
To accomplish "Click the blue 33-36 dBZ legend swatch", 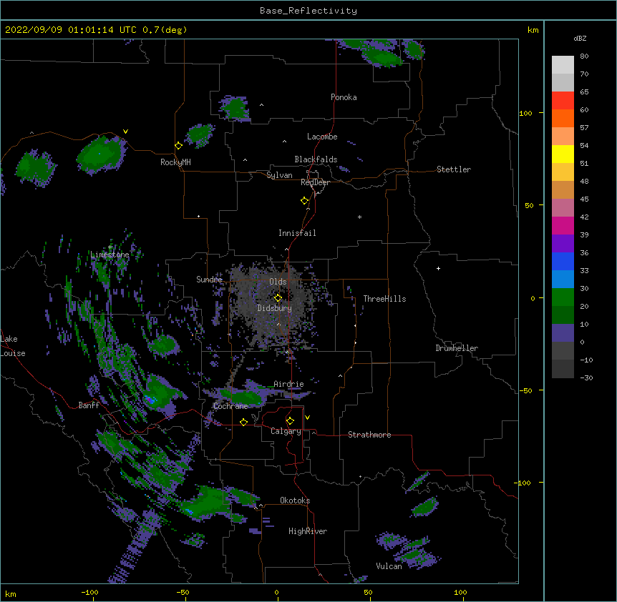I will pos(563,261).
